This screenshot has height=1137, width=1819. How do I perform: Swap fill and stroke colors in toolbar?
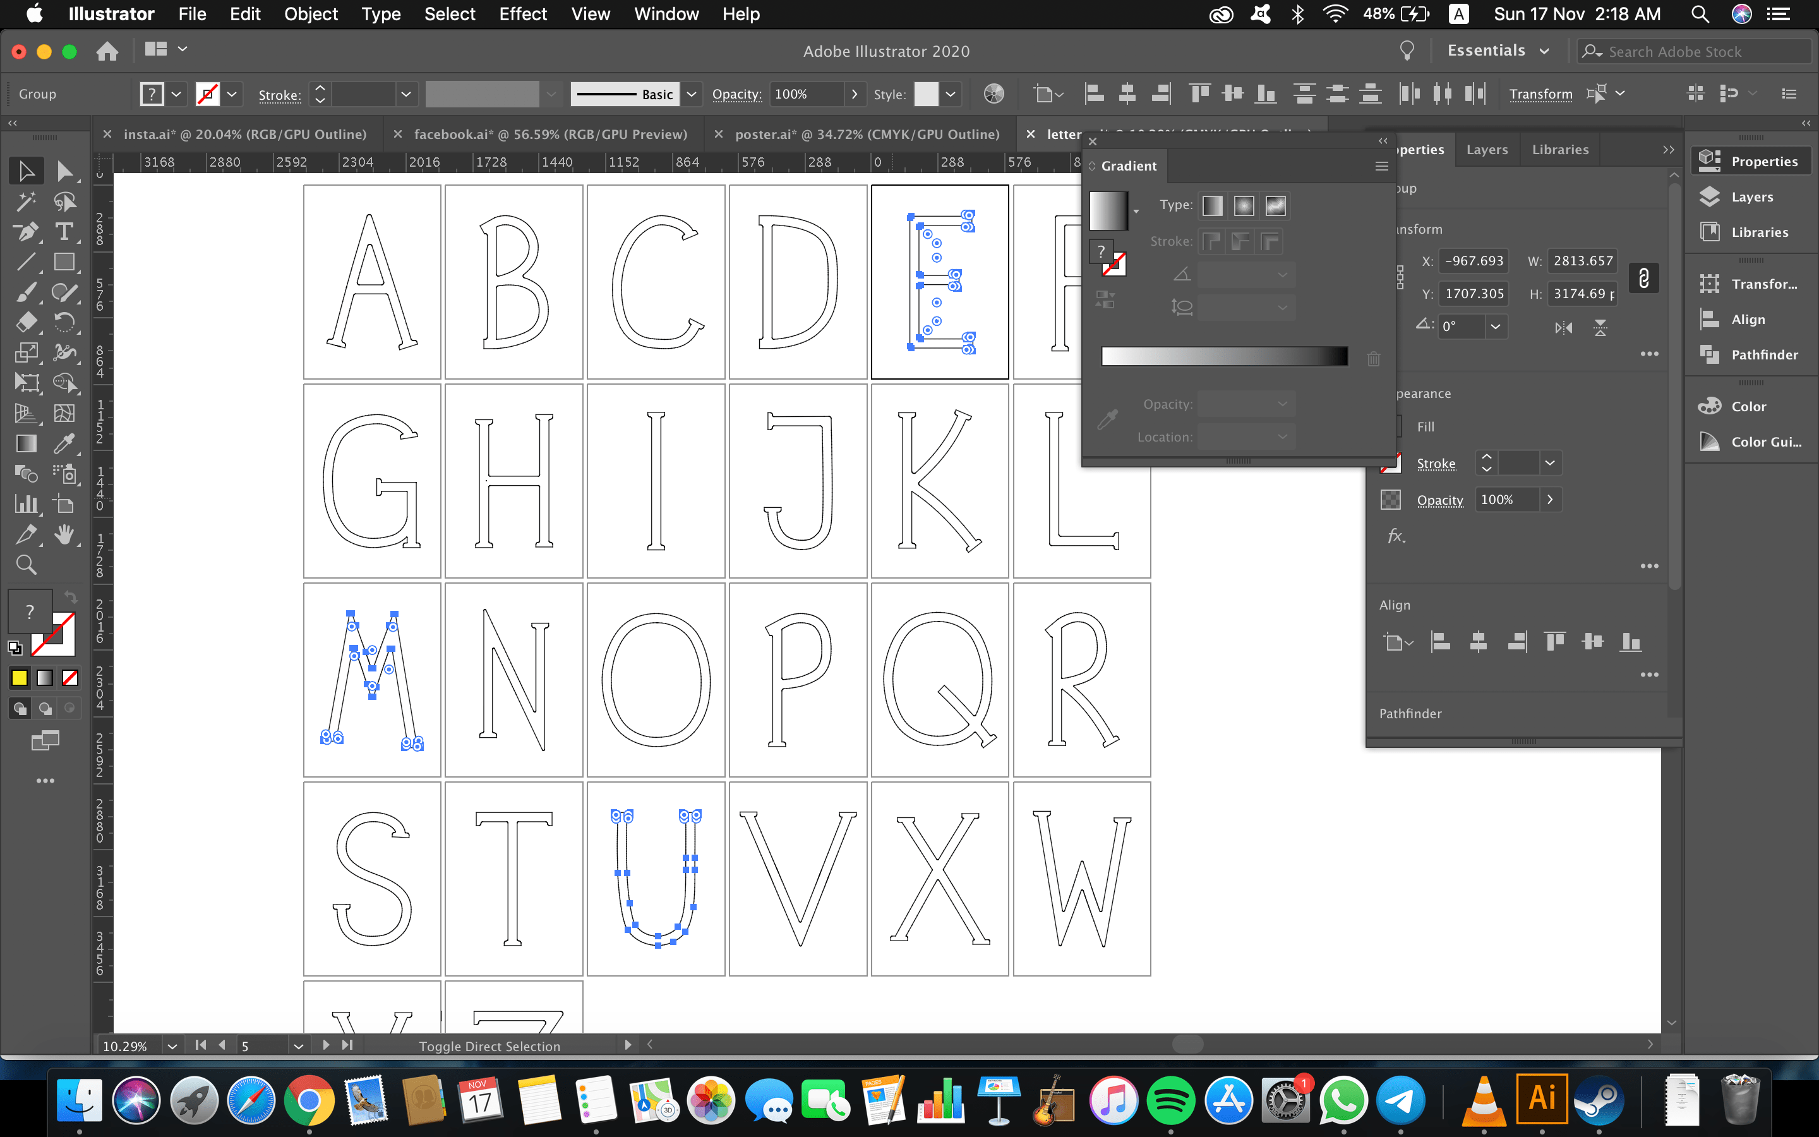71,596
